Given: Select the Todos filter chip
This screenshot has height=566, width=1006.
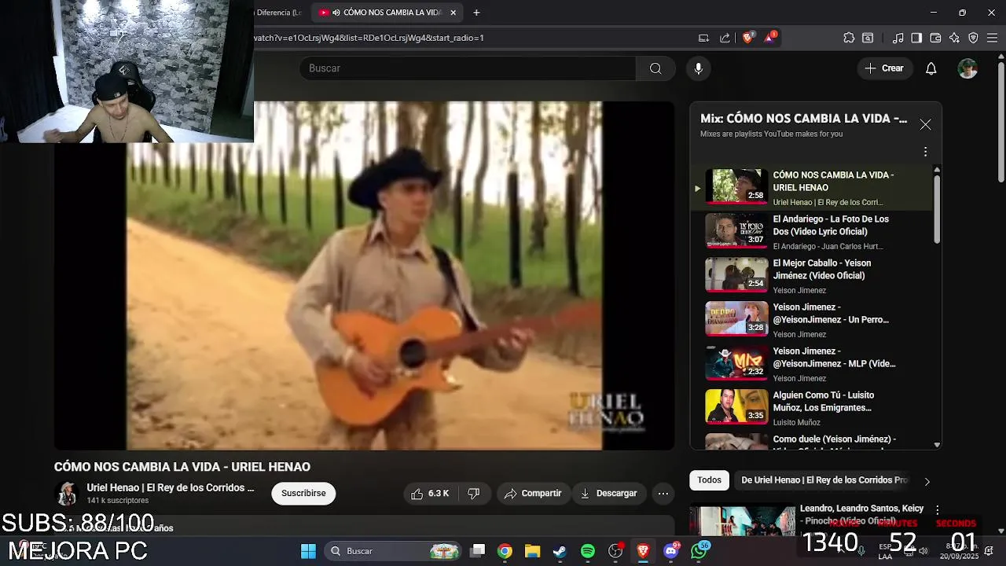Looking at the screenshot, I should click(x=709, y=480).
